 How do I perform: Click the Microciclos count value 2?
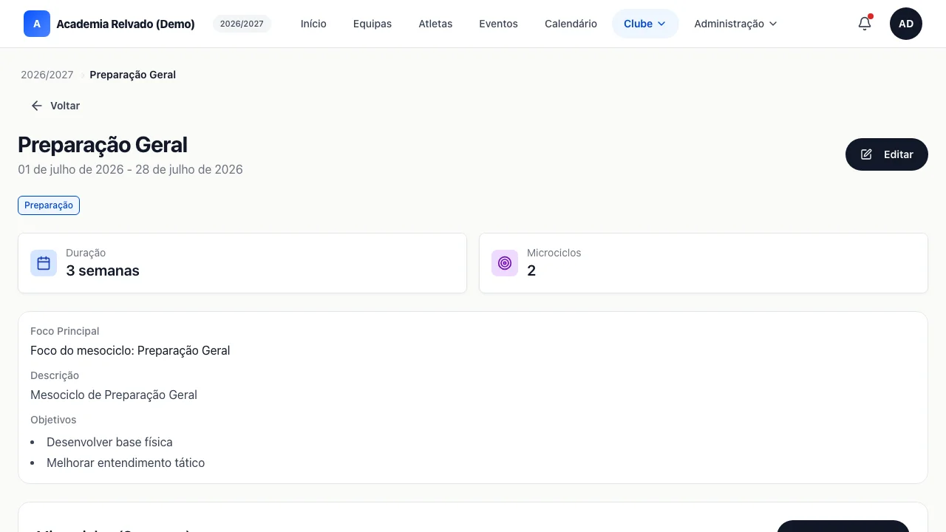coord(531,270)
